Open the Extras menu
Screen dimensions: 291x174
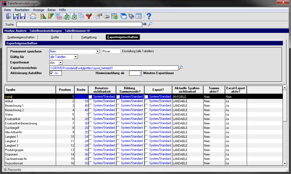pyautogui.click(x=52, y=10)
